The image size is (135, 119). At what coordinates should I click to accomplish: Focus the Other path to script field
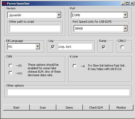[35, 28]
